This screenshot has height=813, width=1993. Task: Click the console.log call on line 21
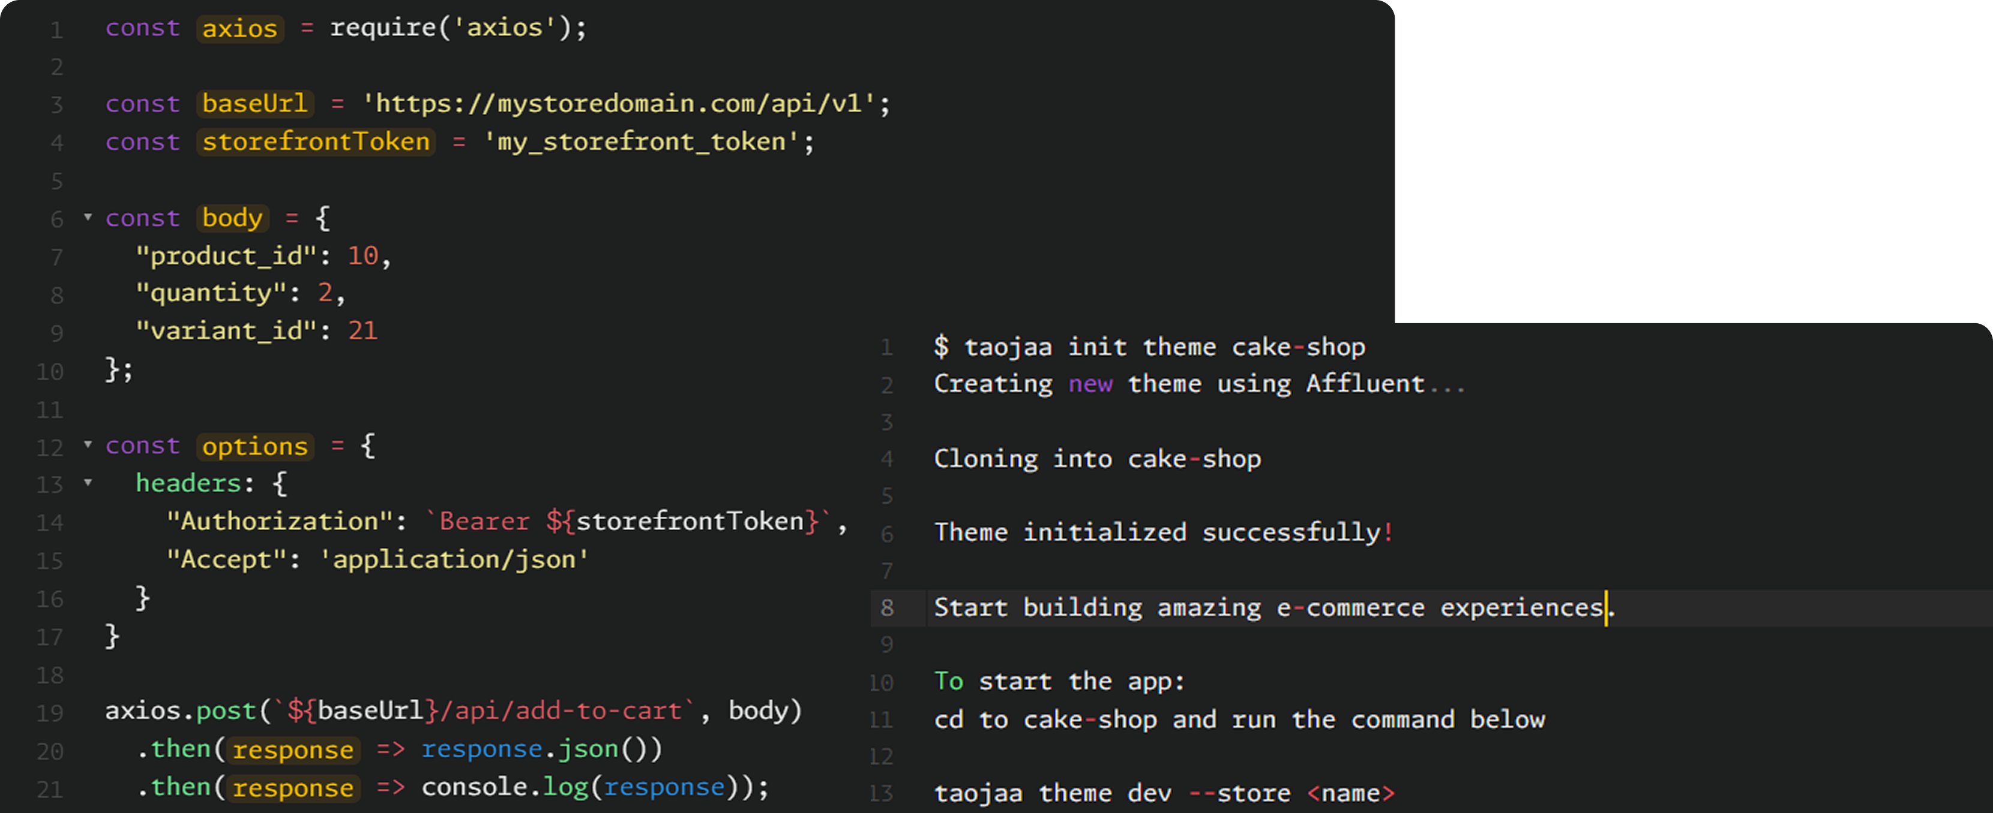tap(505, 787)
